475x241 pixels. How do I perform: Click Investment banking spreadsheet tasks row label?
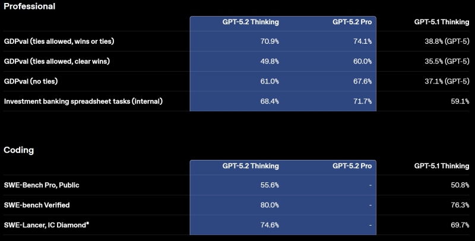[x=83, y=101]
